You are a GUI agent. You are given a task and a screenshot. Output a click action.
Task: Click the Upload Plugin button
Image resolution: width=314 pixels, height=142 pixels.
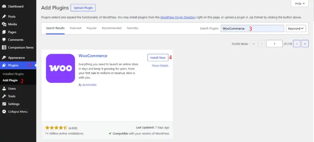tap(83, 8)
